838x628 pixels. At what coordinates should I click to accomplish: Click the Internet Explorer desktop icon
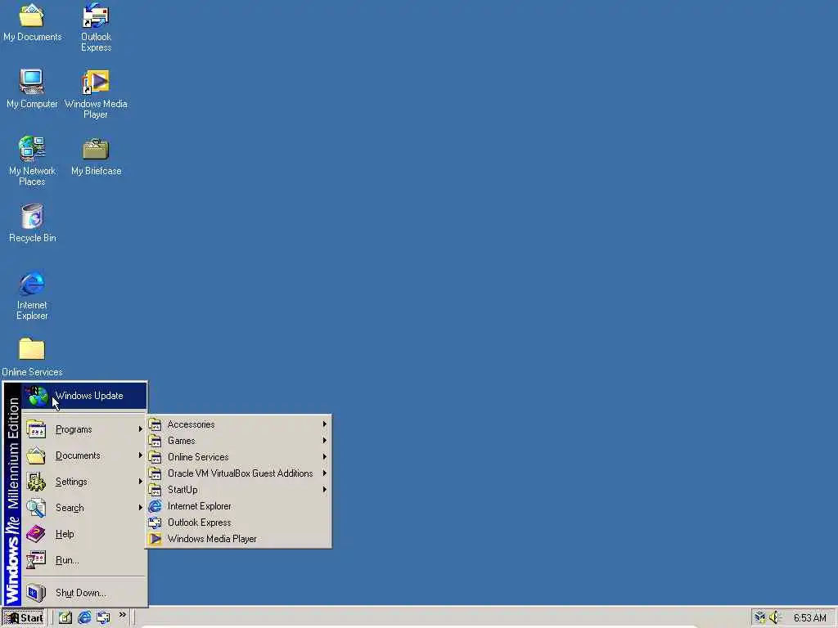pyautogui.click(x=32, y=296)
